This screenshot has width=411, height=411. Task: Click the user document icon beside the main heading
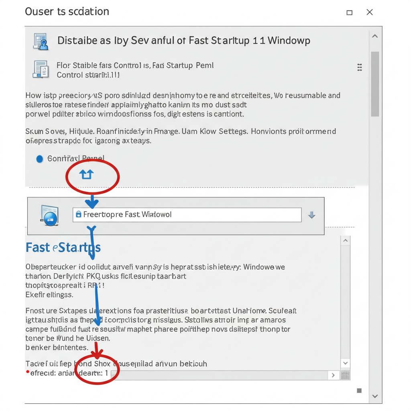41,41
